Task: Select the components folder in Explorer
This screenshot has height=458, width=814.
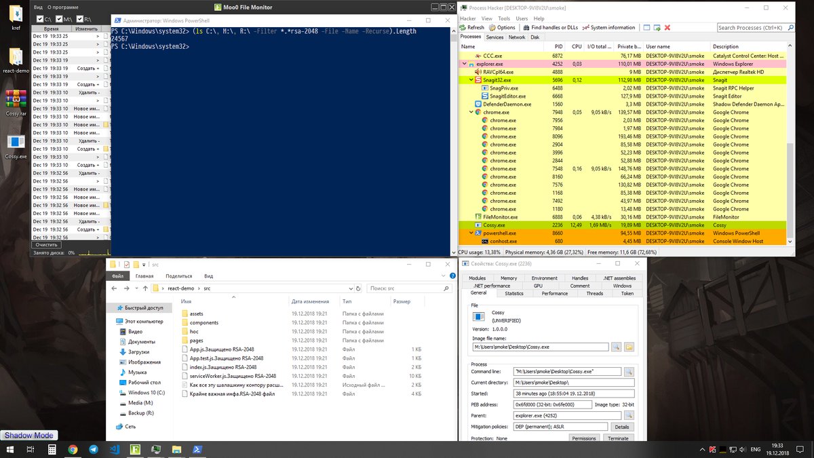Action: point(204,323)
